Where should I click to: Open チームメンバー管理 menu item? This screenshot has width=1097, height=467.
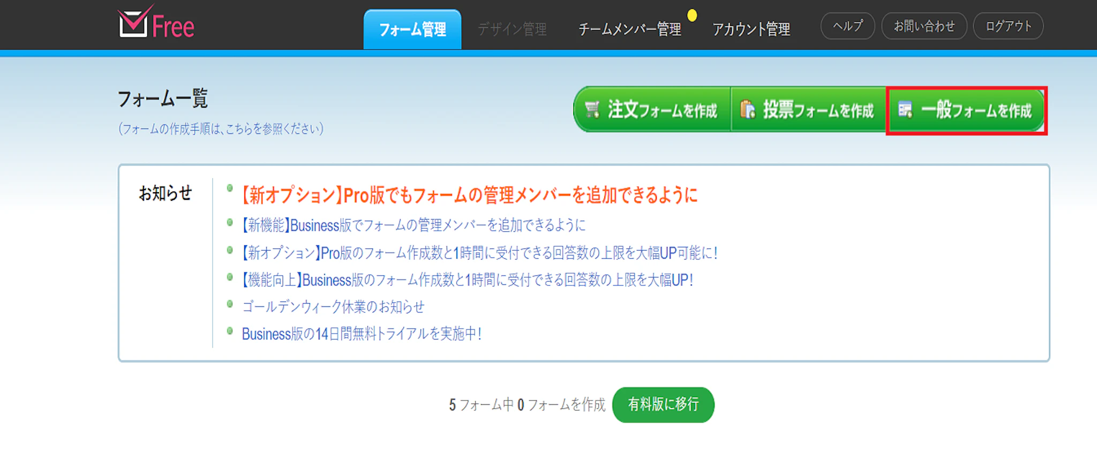coord(629,29)
